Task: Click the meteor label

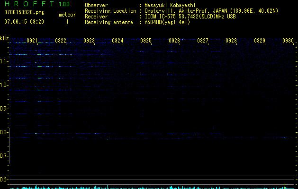Action: (67, 15)
